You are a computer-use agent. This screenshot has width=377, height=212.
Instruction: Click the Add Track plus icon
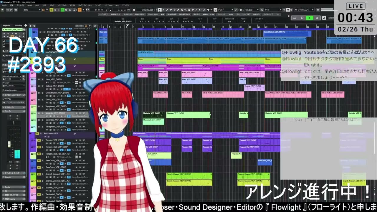pyautogui.click(x=31, y=26)
